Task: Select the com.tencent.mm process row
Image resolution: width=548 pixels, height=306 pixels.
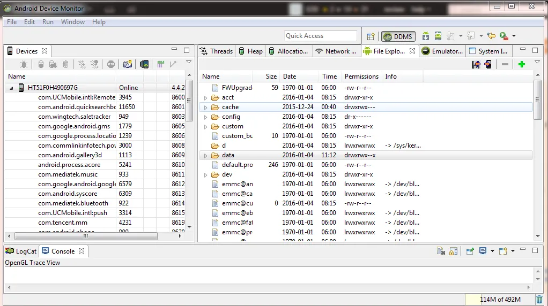Action: tap(96, 223)
